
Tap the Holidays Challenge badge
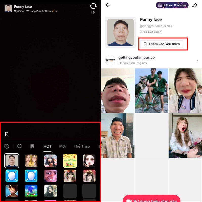pyautogui.click(x=172, y=5)
